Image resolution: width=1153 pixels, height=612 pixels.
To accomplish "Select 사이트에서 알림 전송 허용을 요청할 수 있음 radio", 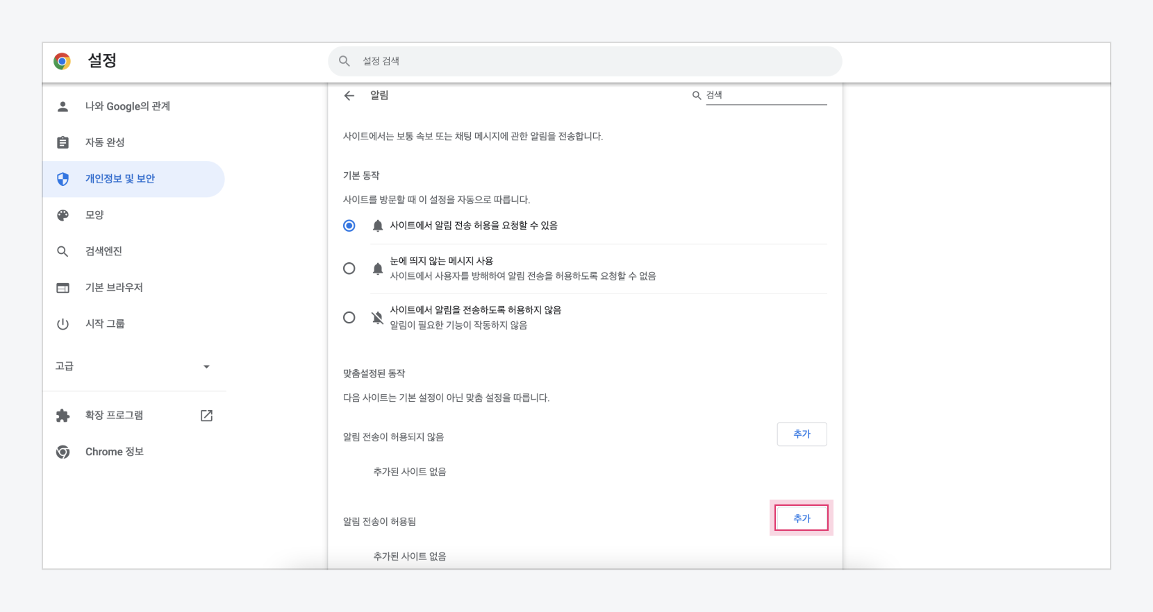I will pos(349,226).
